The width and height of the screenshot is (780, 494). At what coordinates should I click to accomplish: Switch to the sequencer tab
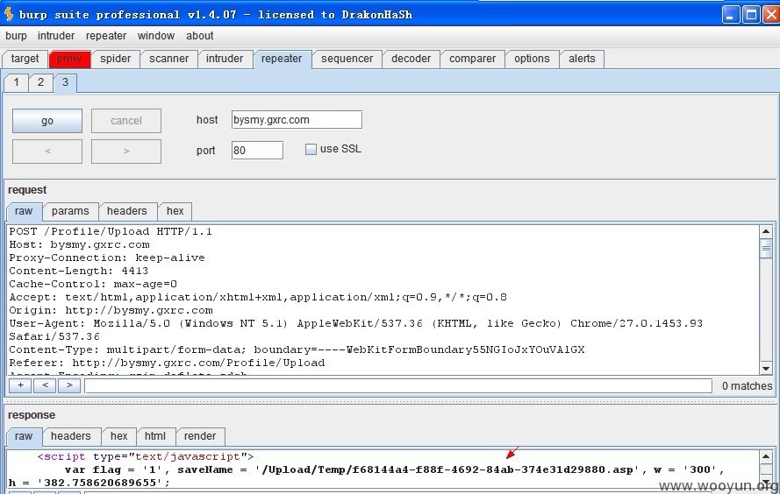tap(347, 59)
